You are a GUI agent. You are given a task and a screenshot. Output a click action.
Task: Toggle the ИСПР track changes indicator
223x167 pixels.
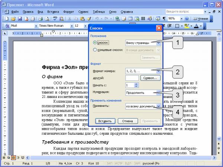pos(119,163)
